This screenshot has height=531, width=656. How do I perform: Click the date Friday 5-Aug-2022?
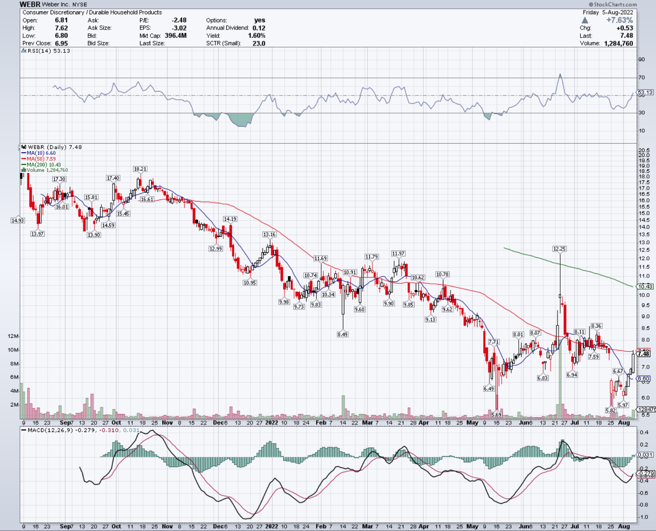pyautogui.click(x=608, y=12)
